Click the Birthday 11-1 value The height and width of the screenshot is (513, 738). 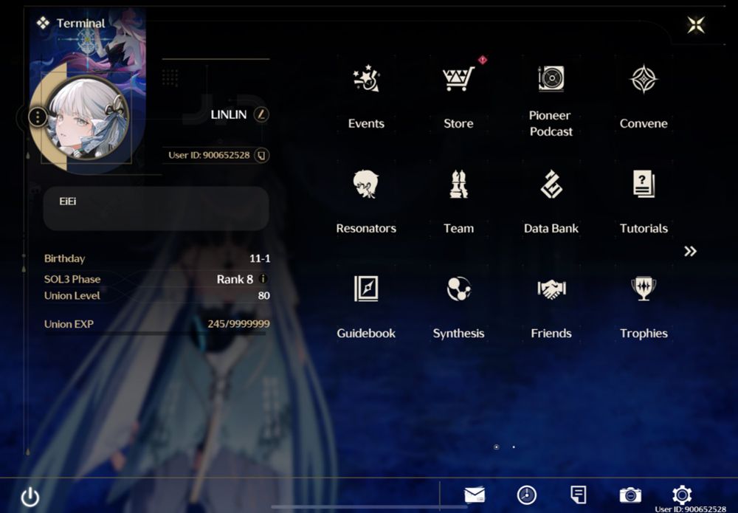pos(259,258)
